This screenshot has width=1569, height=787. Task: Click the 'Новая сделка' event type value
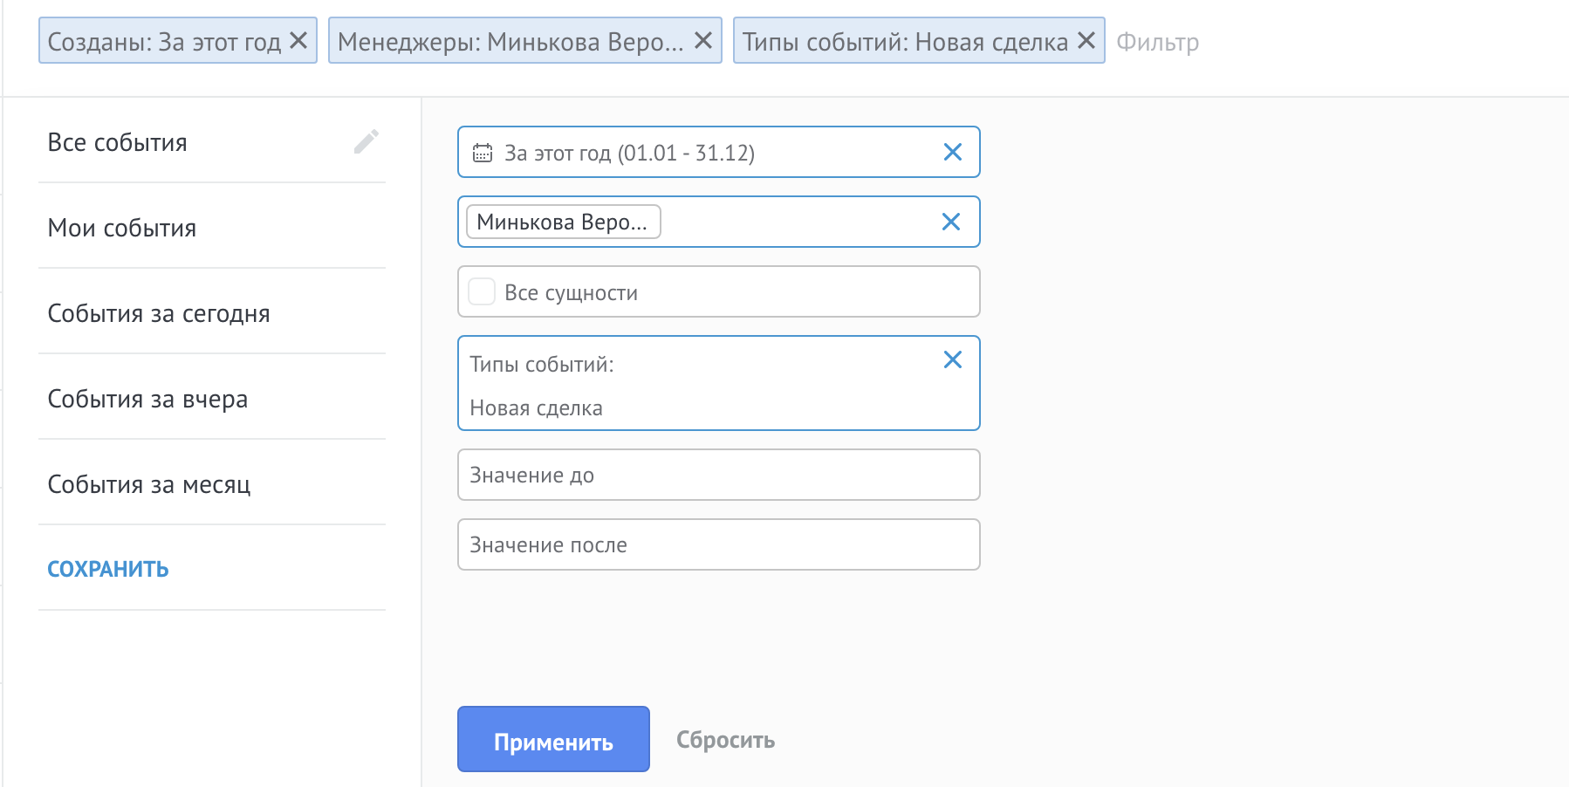click(536, 407)
